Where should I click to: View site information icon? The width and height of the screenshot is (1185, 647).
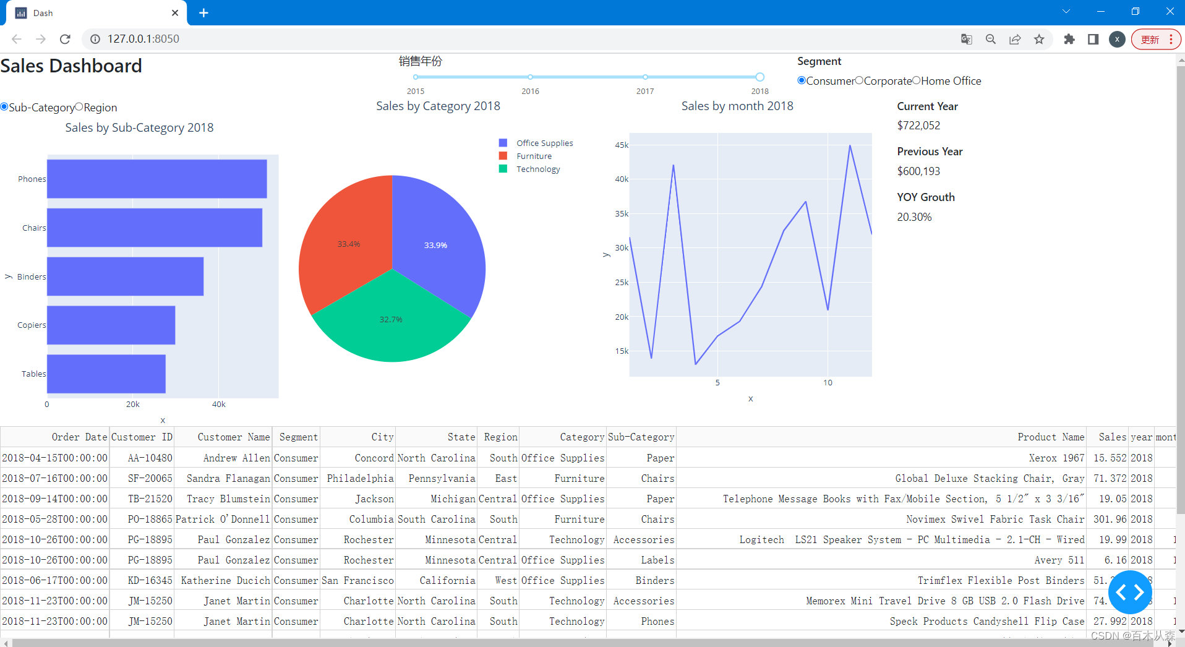95,39
